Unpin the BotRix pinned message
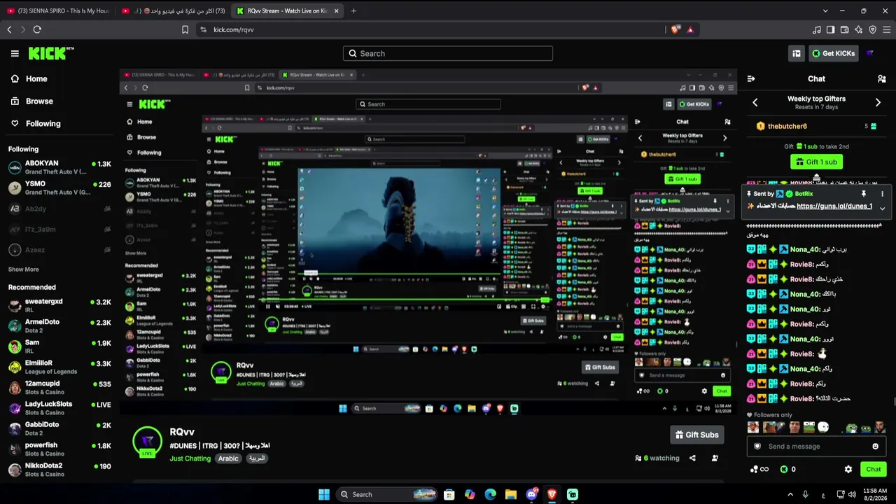This screenshot has width=896, height=504. (x=864, y=194)
